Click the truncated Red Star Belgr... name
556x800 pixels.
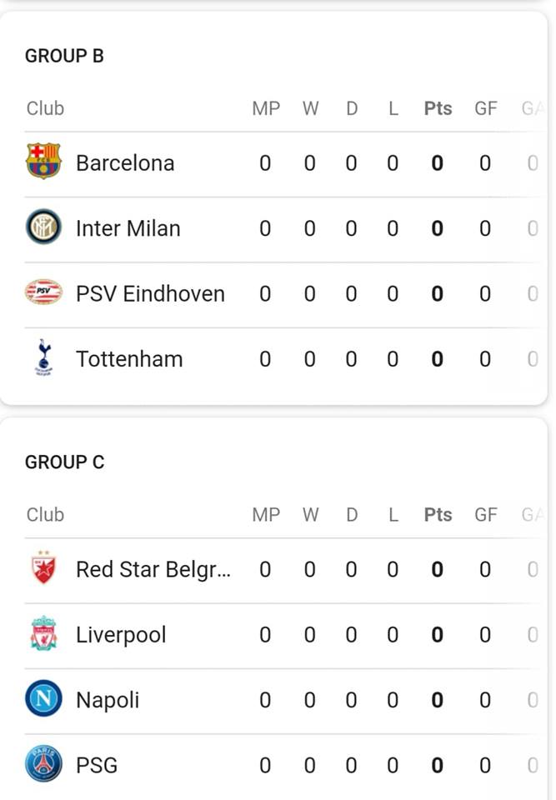pyautogui.click(x=153, y=570)
